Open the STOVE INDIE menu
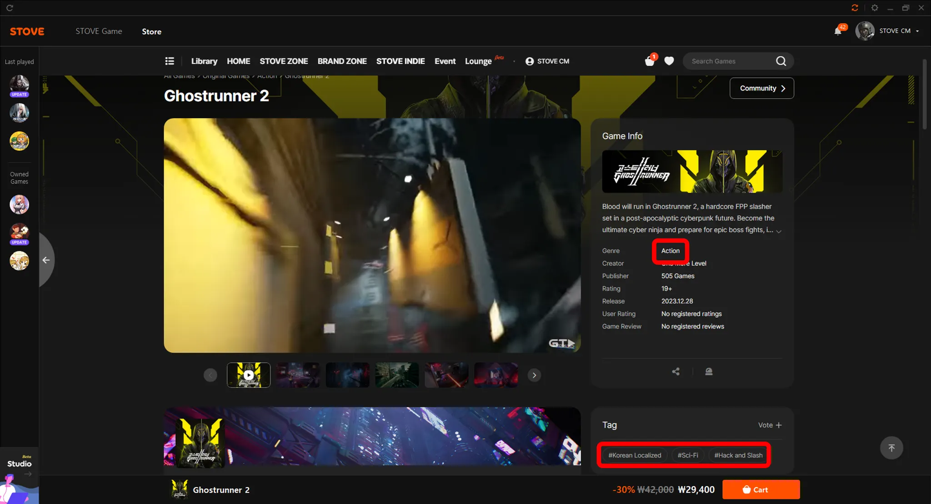931x504 pixels. (x=400, y=61)
